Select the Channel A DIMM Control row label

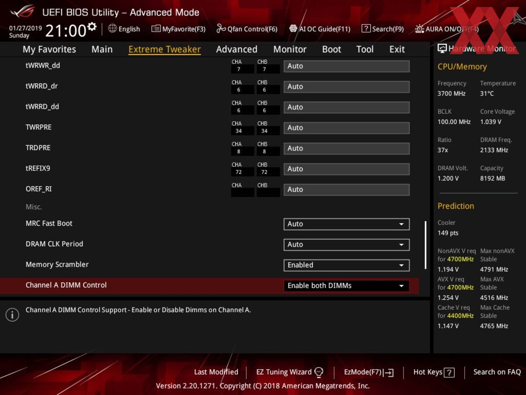point(66,285)
